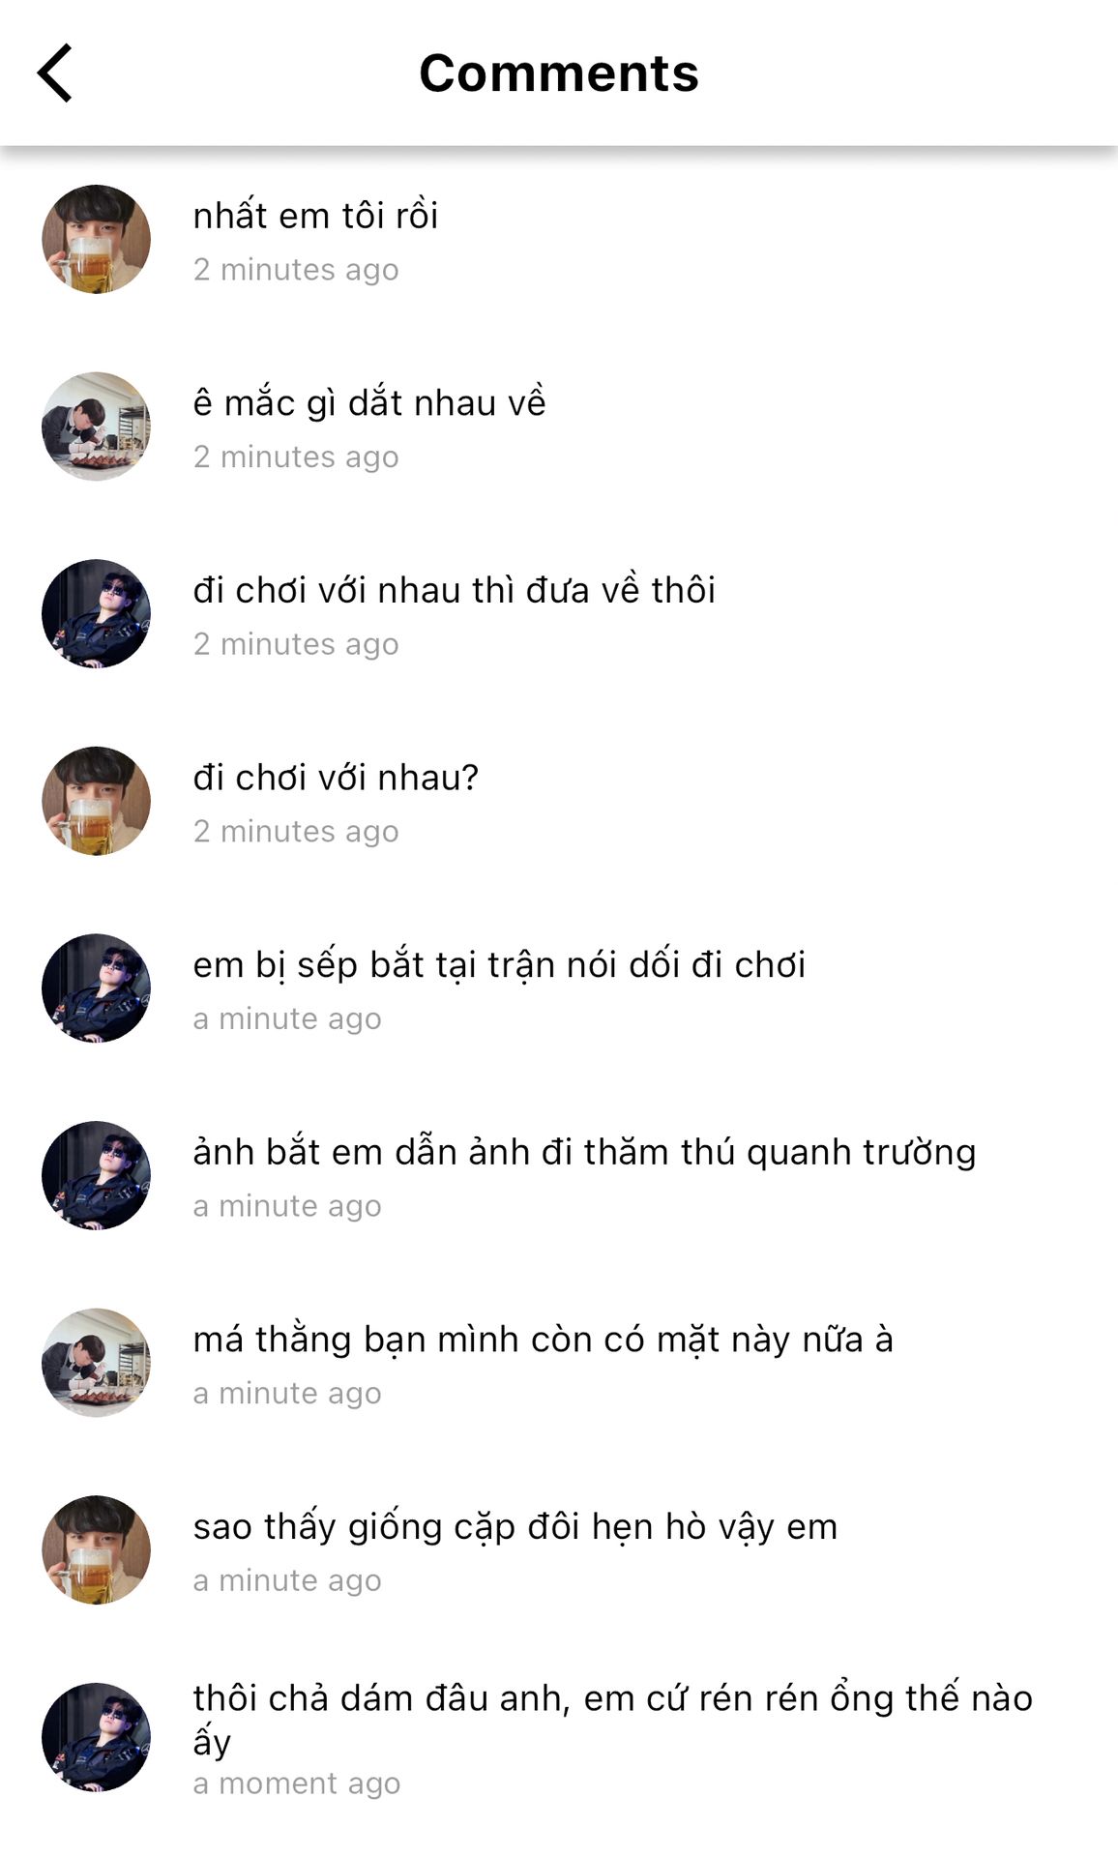Screen dimensions: 1118x1857
Task: Select comment "em bị sếp bắt tại trận nói dối đi chơi"
Action: 499,964
